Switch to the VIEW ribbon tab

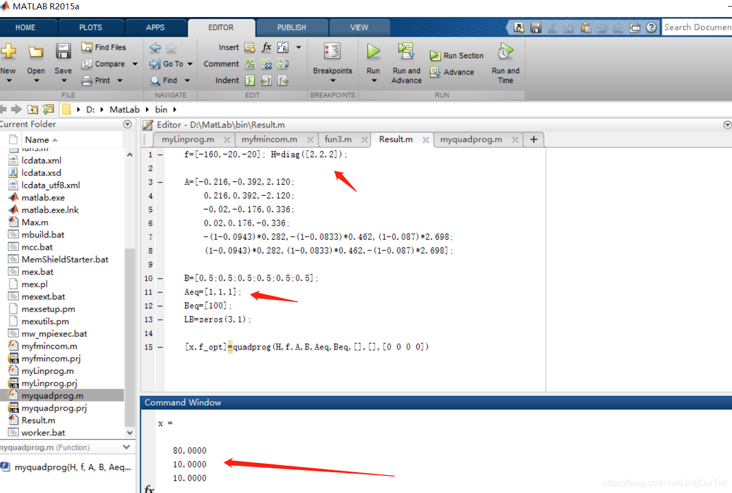coord(359,27)
